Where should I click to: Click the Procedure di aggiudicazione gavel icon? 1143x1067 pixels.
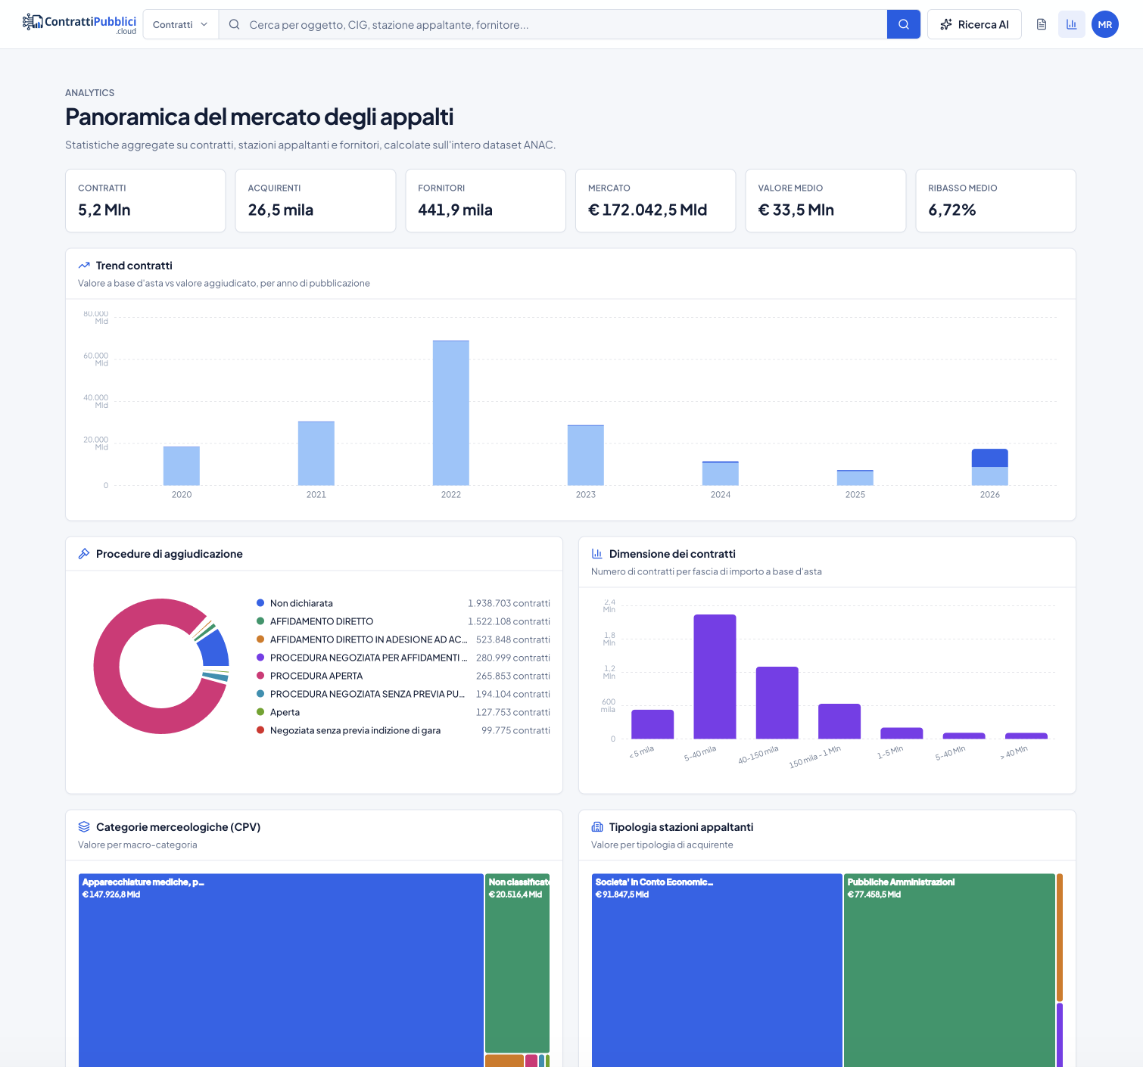tap(84, 554)
